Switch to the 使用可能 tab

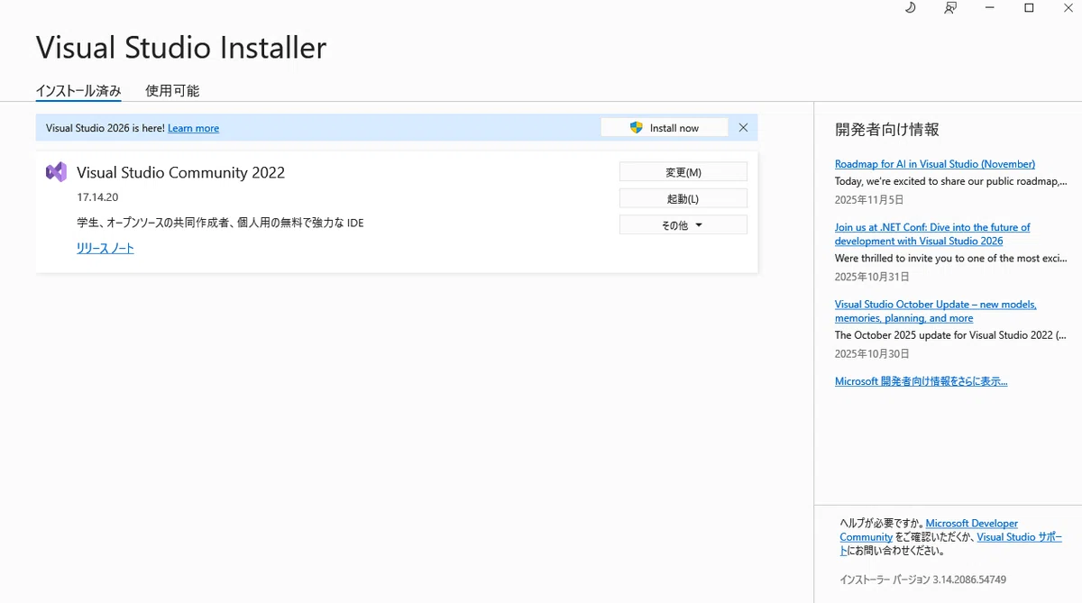pyautogui.click(x=172, y=91)
